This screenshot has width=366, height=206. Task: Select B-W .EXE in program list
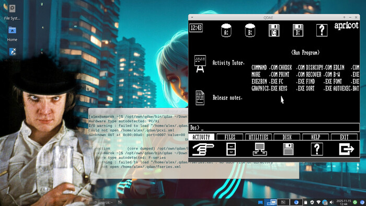pyautogui.click(x=346, y=75)
